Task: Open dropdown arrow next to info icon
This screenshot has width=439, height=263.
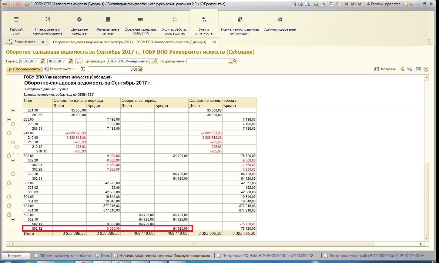Action: point(411,5)
